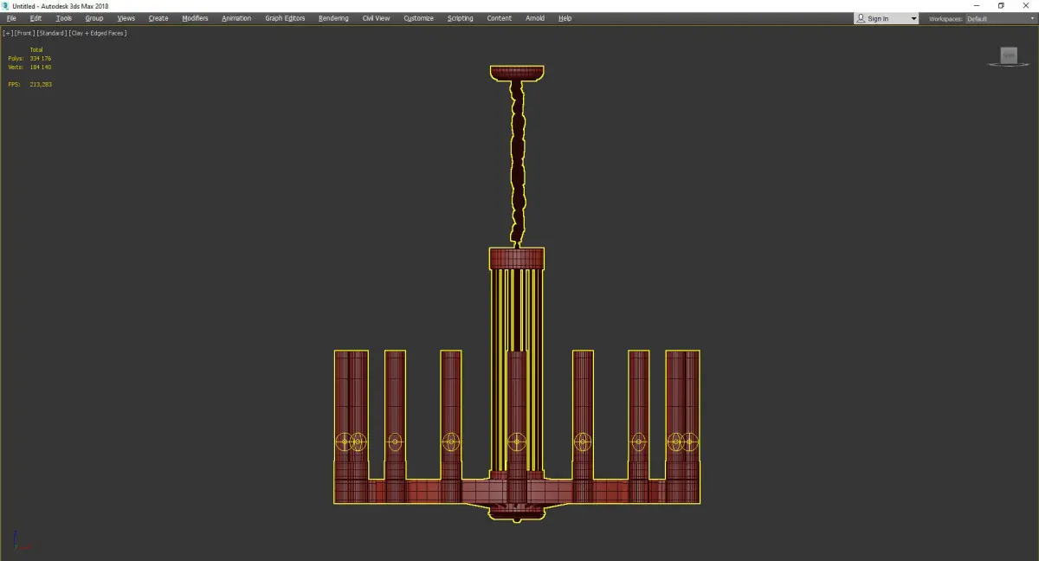Click the [Front] viewport view label
The height and width of the screenshot is (561, 1039).
pos(24,33)
